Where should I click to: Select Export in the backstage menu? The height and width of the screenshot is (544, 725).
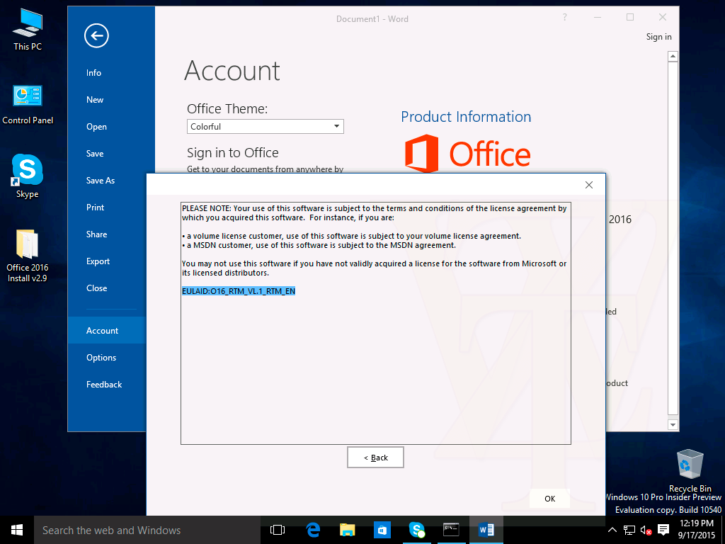(x=98, y=261)
